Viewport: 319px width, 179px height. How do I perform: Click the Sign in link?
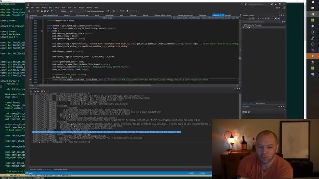pos(278,8)
